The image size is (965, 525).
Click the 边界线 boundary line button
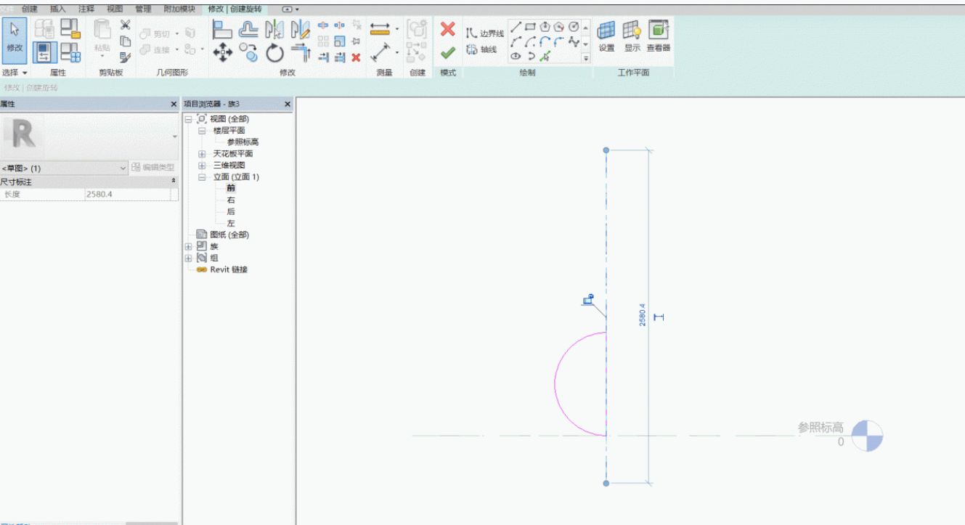[x=484, y=33]
